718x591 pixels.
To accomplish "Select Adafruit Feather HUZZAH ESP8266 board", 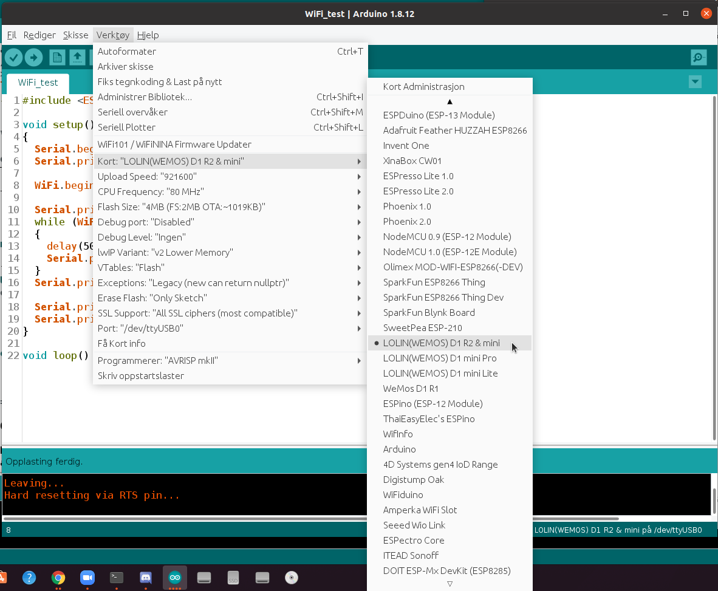I will tap(450, 131).
